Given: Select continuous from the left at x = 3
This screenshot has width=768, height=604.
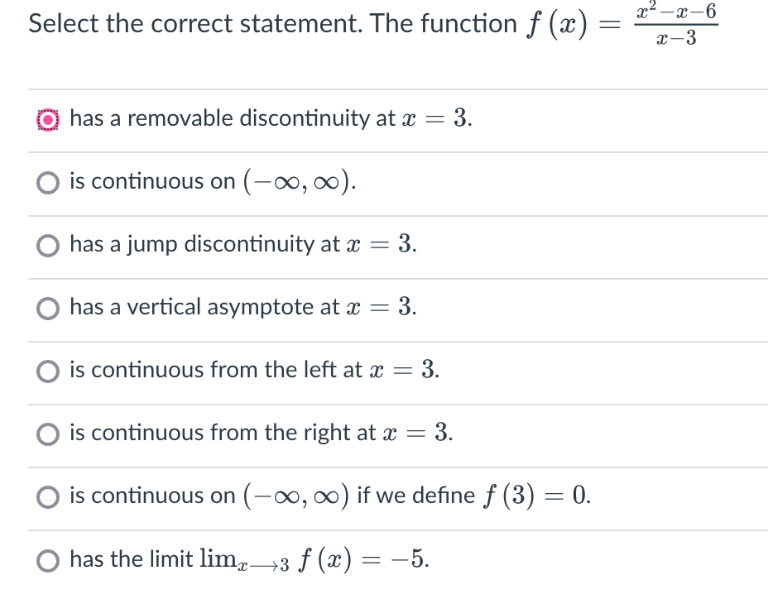Looking at the screenshot, I should (x=48, y=371).
